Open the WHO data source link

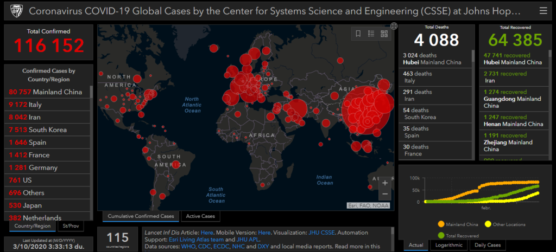coord(187,246)
